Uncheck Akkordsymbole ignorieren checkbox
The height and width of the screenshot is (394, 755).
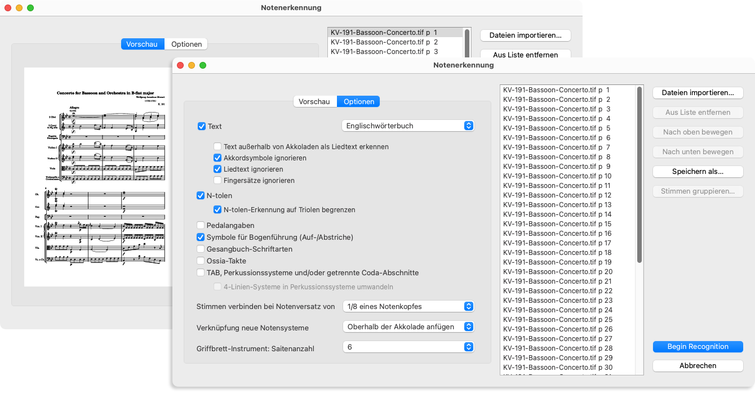[x=217, y=158]
